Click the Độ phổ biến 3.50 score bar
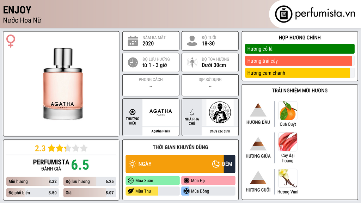The width and height of the screenshot is (361, 203). pos(33,193)
